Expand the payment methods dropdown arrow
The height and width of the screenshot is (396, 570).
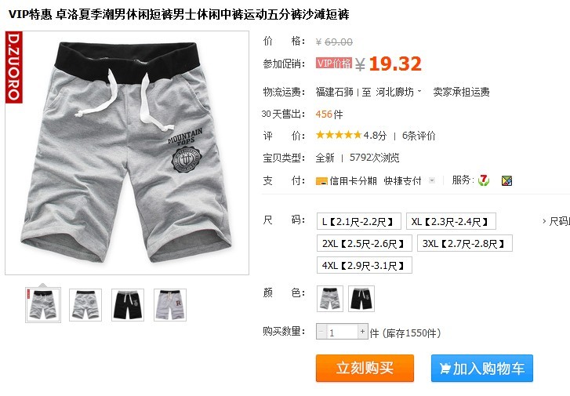[432, 180]
